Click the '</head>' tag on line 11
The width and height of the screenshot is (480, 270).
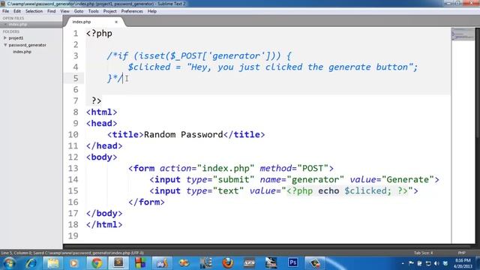point(104,145)
